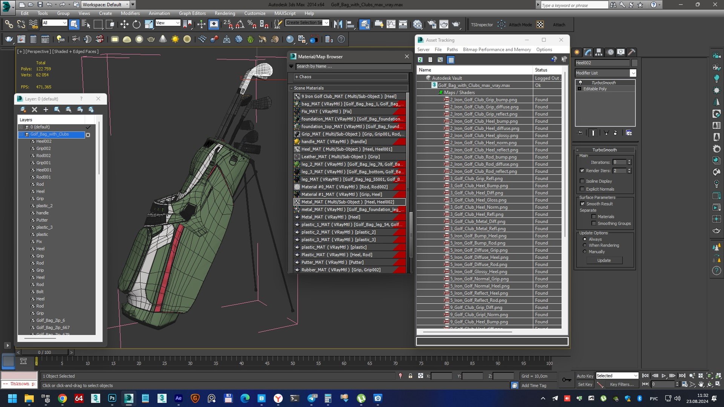Select the When Rendering update option
This screenshot has width=724, height=407.
[585, 245]
